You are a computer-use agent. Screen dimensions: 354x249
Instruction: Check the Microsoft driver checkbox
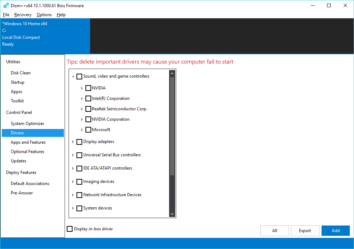coord(88,130)
